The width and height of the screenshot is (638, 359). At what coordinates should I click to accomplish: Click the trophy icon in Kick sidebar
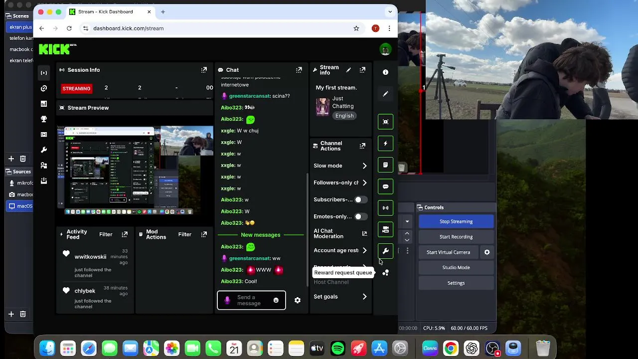pos(44,119)
